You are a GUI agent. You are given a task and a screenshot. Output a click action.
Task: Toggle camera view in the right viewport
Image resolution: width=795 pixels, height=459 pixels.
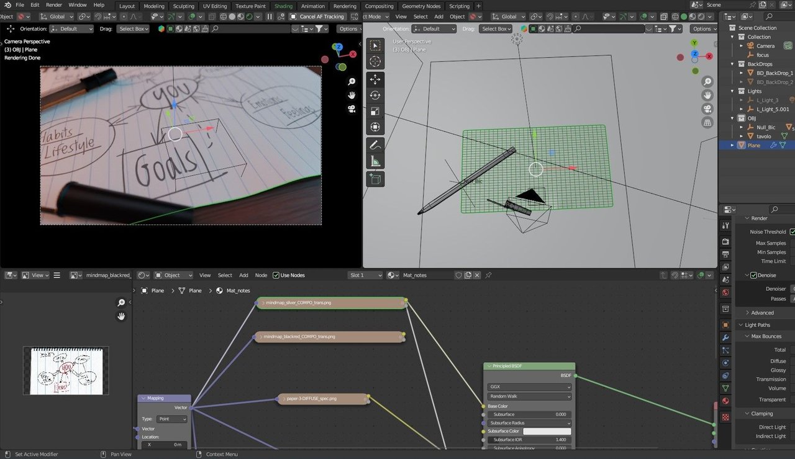tap(707, 109)
